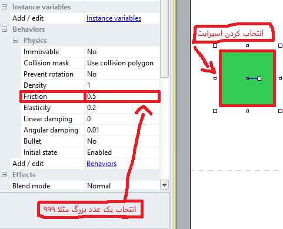Image resolution: width=283 pixels, height=229 pixels.
Task: Toggle the Bullet property value
Action: (122, 141)
